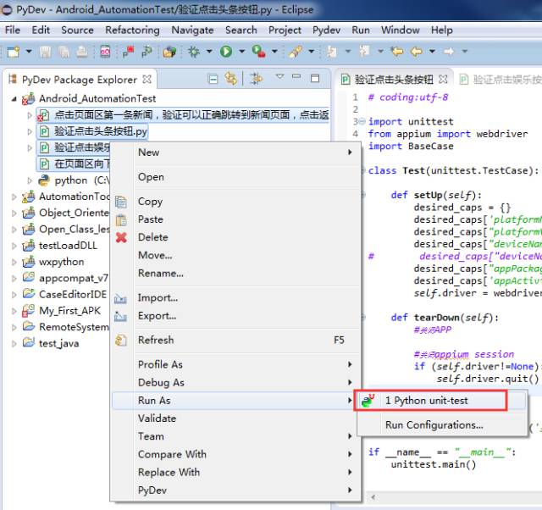Click the Last Edit Location icon

click(397, 52)
